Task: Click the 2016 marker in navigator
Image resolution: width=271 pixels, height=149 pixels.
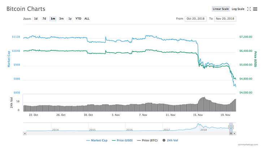Action: [x=129, y=130]
